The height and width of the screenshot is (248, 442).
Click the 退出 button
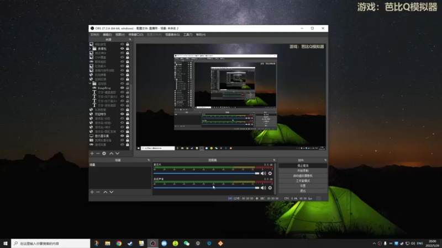tap(303, 191)
